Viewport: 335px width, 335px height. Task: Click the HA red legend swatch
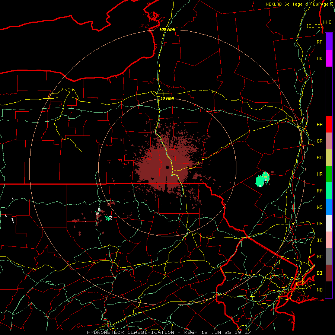click(329, 124)
